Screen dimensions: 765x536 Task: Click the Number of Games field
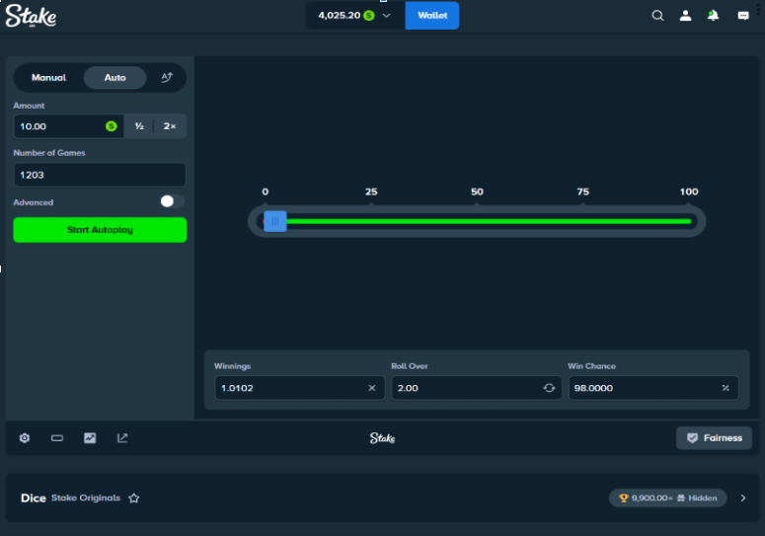pyautogui.click(x=100, y=175)
